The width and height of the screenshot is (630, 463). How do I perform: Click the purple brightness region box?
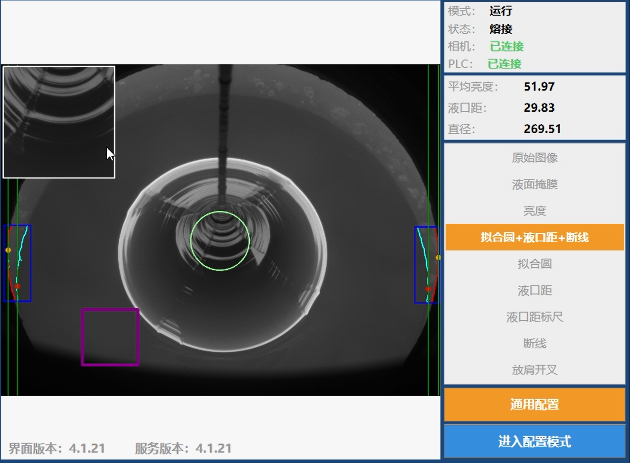[110, 337]
